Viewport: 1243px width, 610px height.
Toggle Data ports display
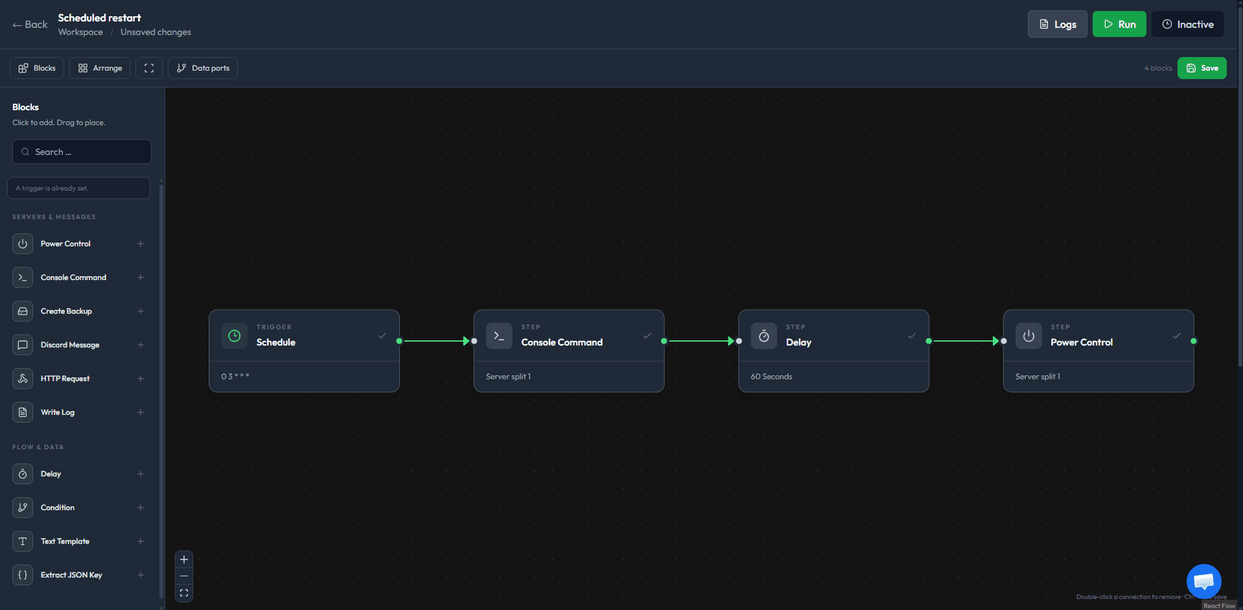pos(203,68)
